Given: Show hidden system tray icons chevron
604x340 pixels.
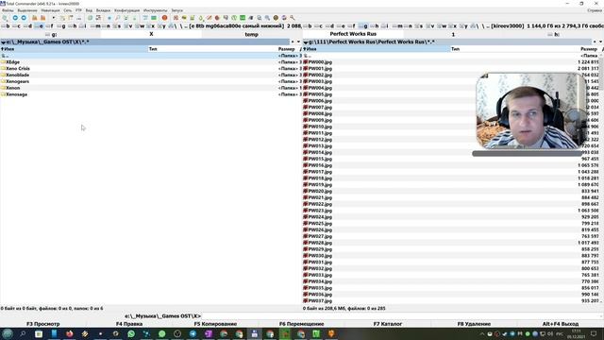Looking at the screenshot, I should click(482, 333).
